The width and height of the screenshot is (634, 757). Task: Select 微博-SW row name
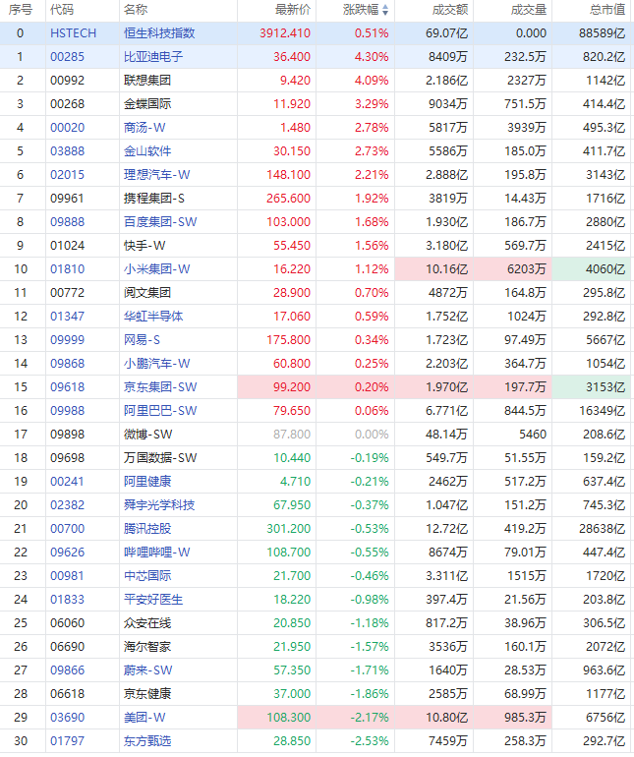click(x=147, y=435)
